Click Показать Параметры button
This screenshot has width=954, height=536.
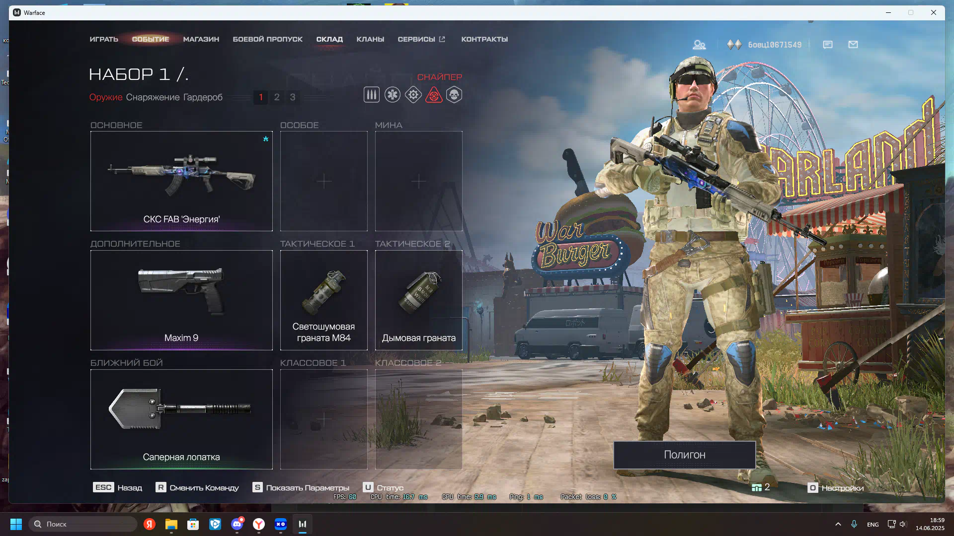[x=301, y=488]
